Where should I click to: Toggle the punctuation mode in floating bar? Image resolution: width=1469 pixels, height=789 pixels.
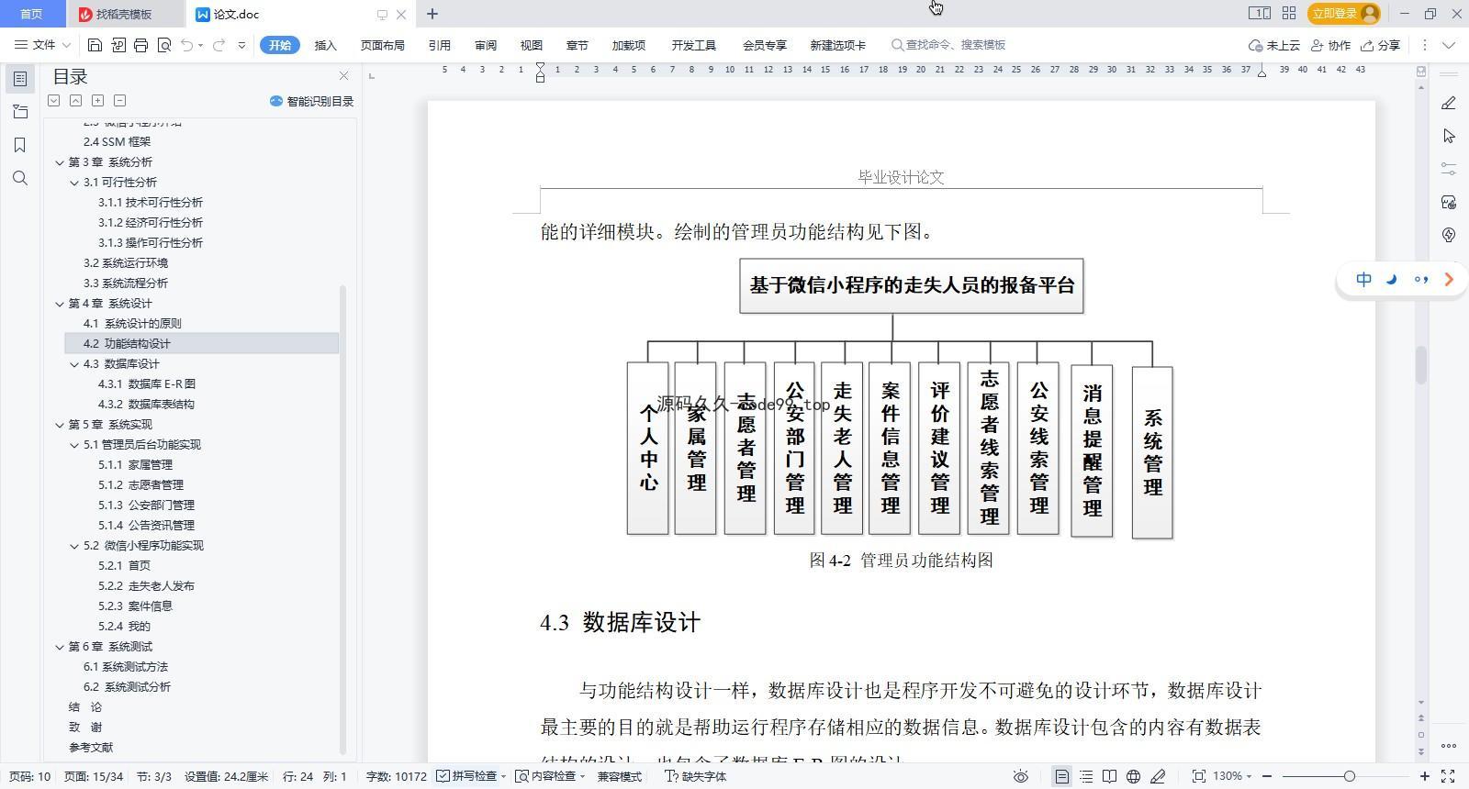click(x=1420, y=279)
